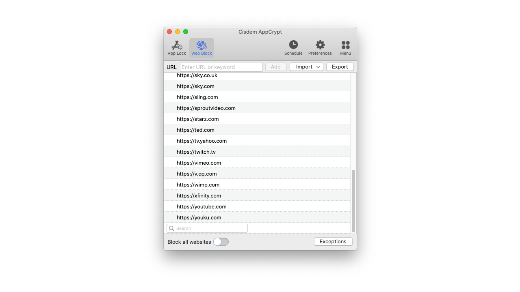Viewport: 520px width, 292px height.
Task: Select the https://sky.com row
Action: (x=257, y=86)
